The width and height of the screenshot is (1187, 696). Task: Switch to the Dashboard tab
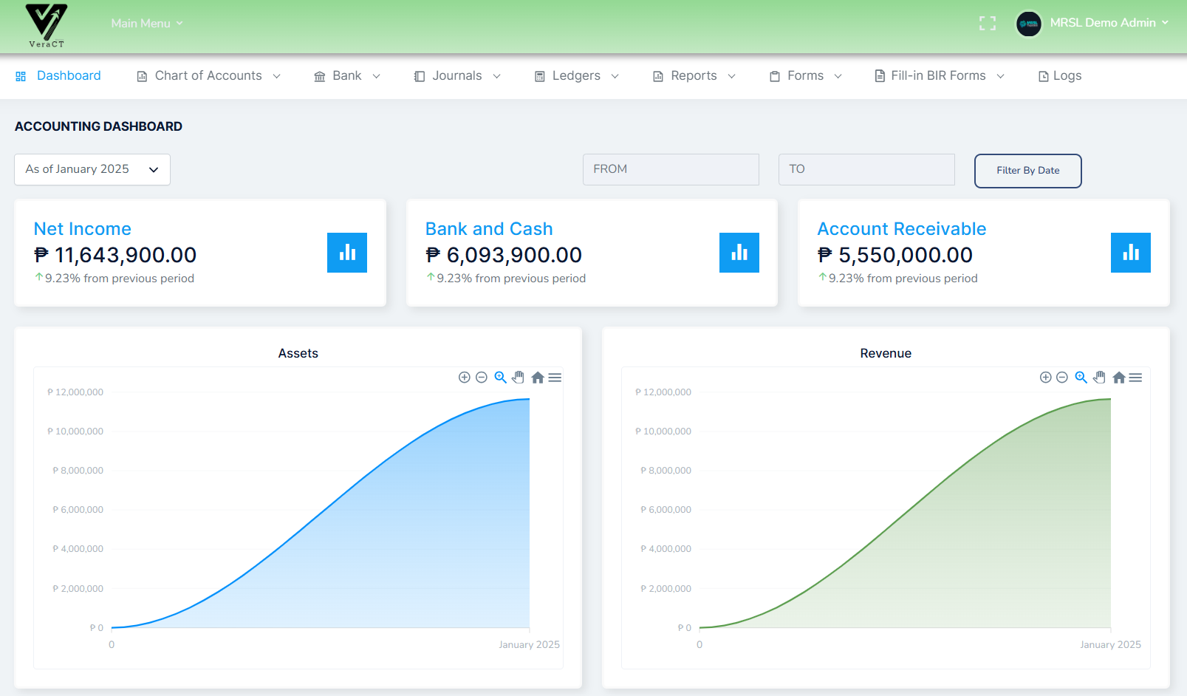(69, 75)
